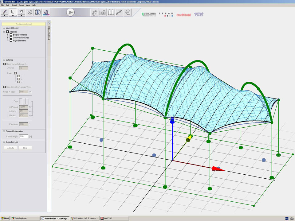Open the gear settings icon
295x221 pixels.
tap(46, 12)
